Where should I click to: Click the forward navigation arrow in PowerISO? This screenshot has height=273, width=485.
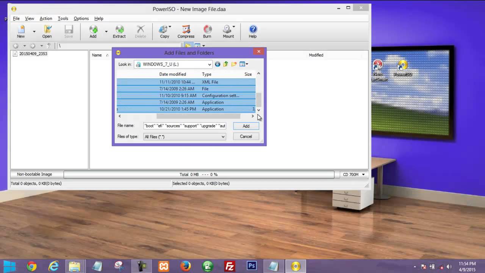[x=33, y=45]
